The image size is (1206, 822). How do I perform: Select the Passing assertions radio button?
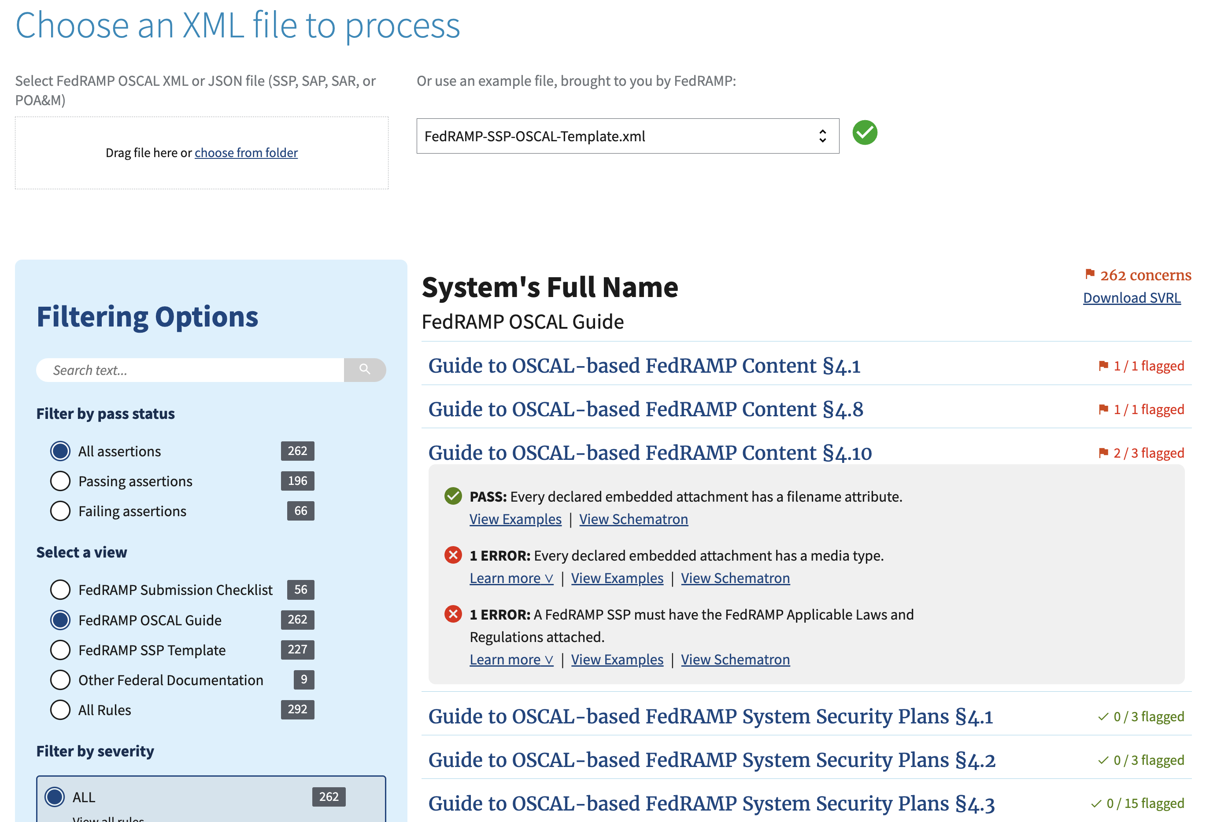pyautogui.click(x=60, y=481)
